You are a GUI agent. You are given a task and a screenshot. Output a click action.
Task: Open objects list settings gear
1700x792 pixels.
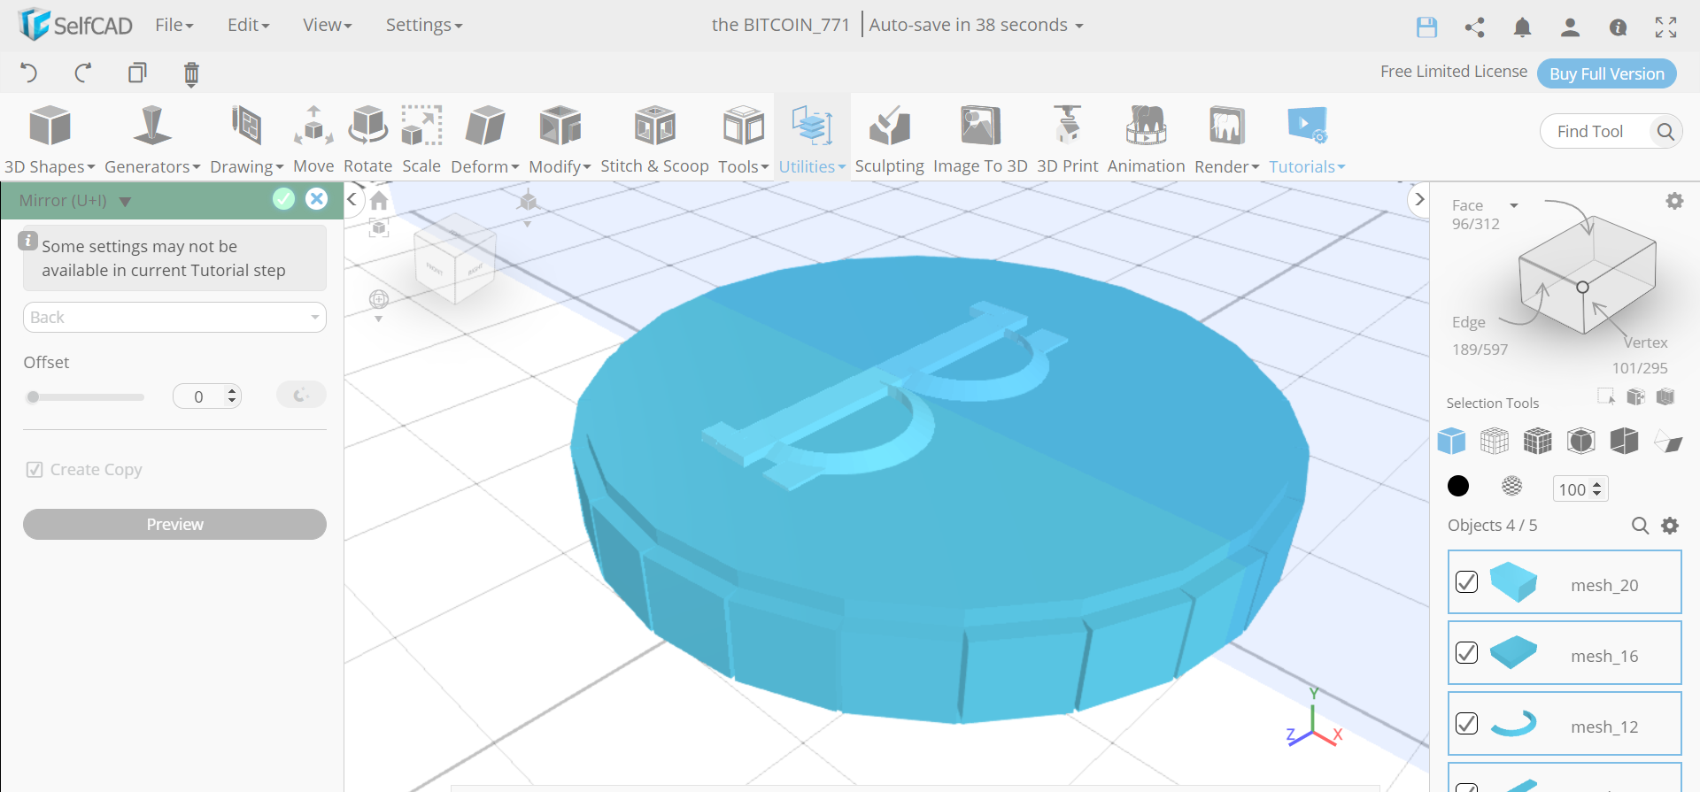tap(1670, 526)
